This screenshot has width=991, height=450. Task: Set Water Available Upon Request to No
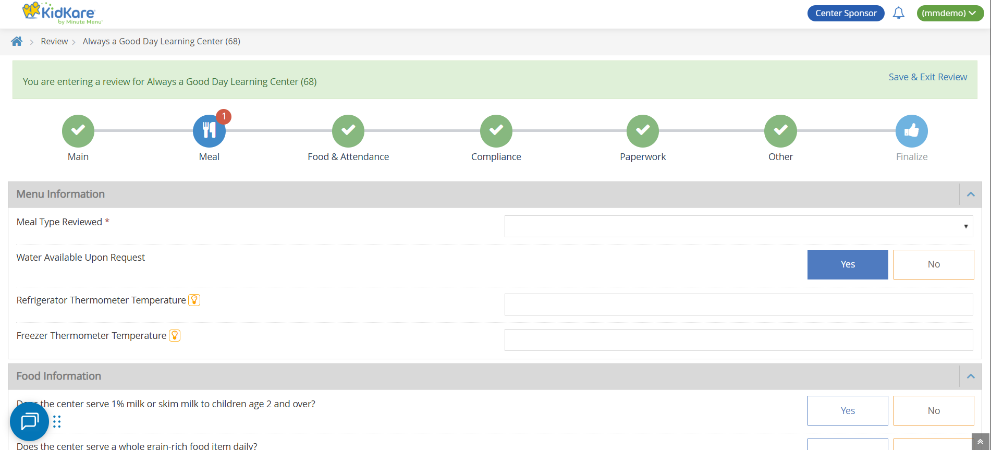coord(934,264)
